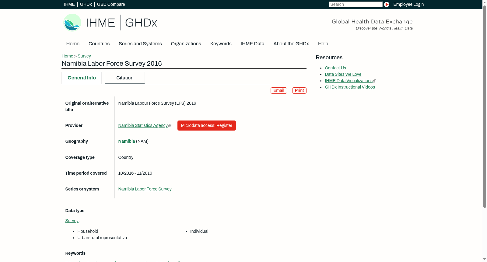Click the scrollbar down arrow
Image resolution: width=487 pixels, height=262 pixels.
(x=485, y=260)
